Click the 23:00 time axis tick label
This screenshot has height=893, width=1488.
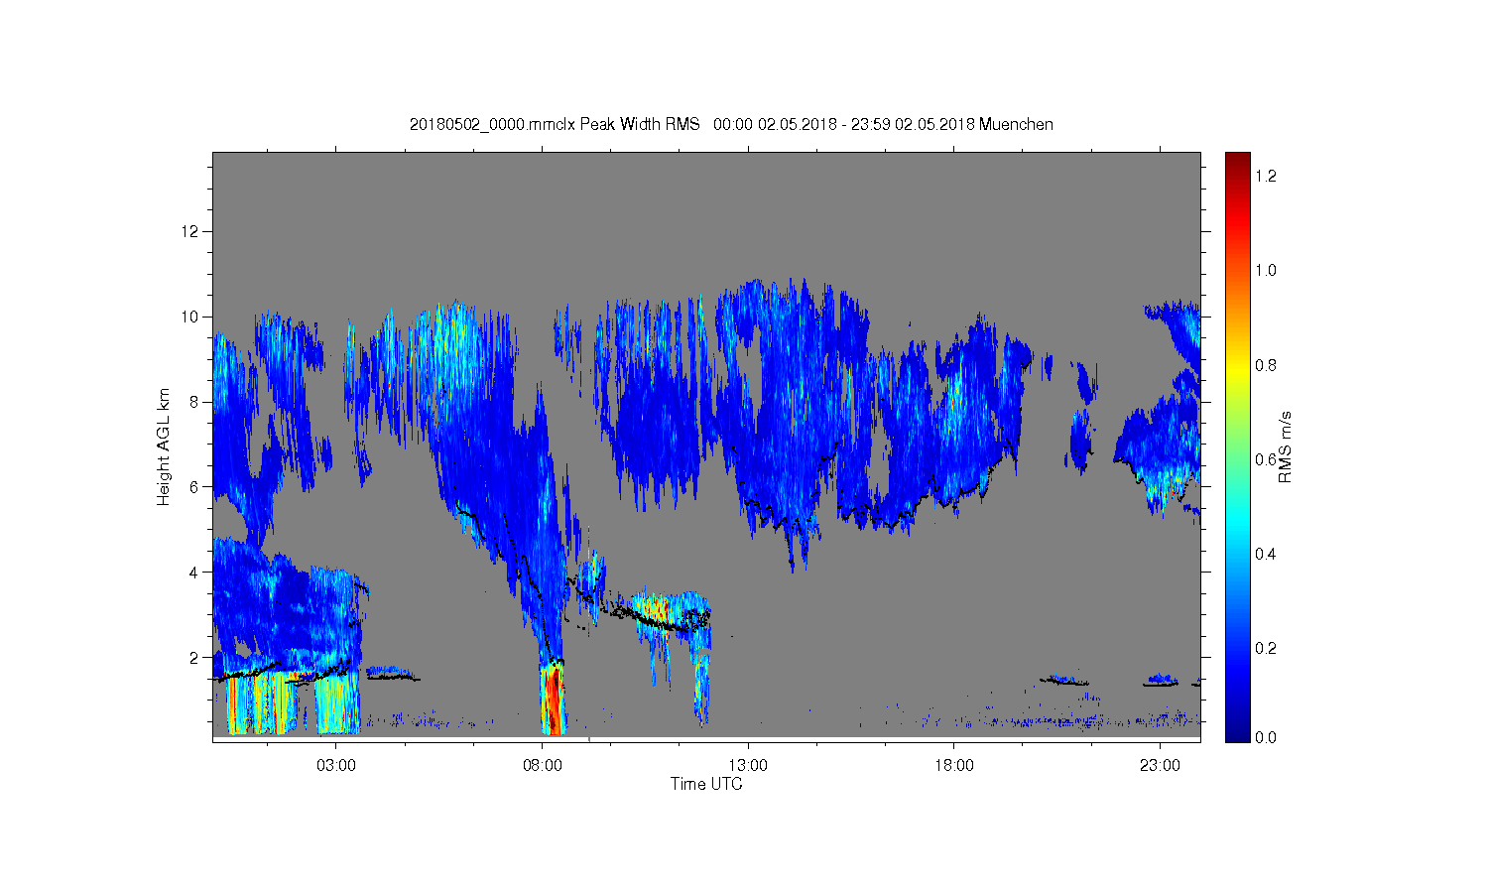point(1160,766)
